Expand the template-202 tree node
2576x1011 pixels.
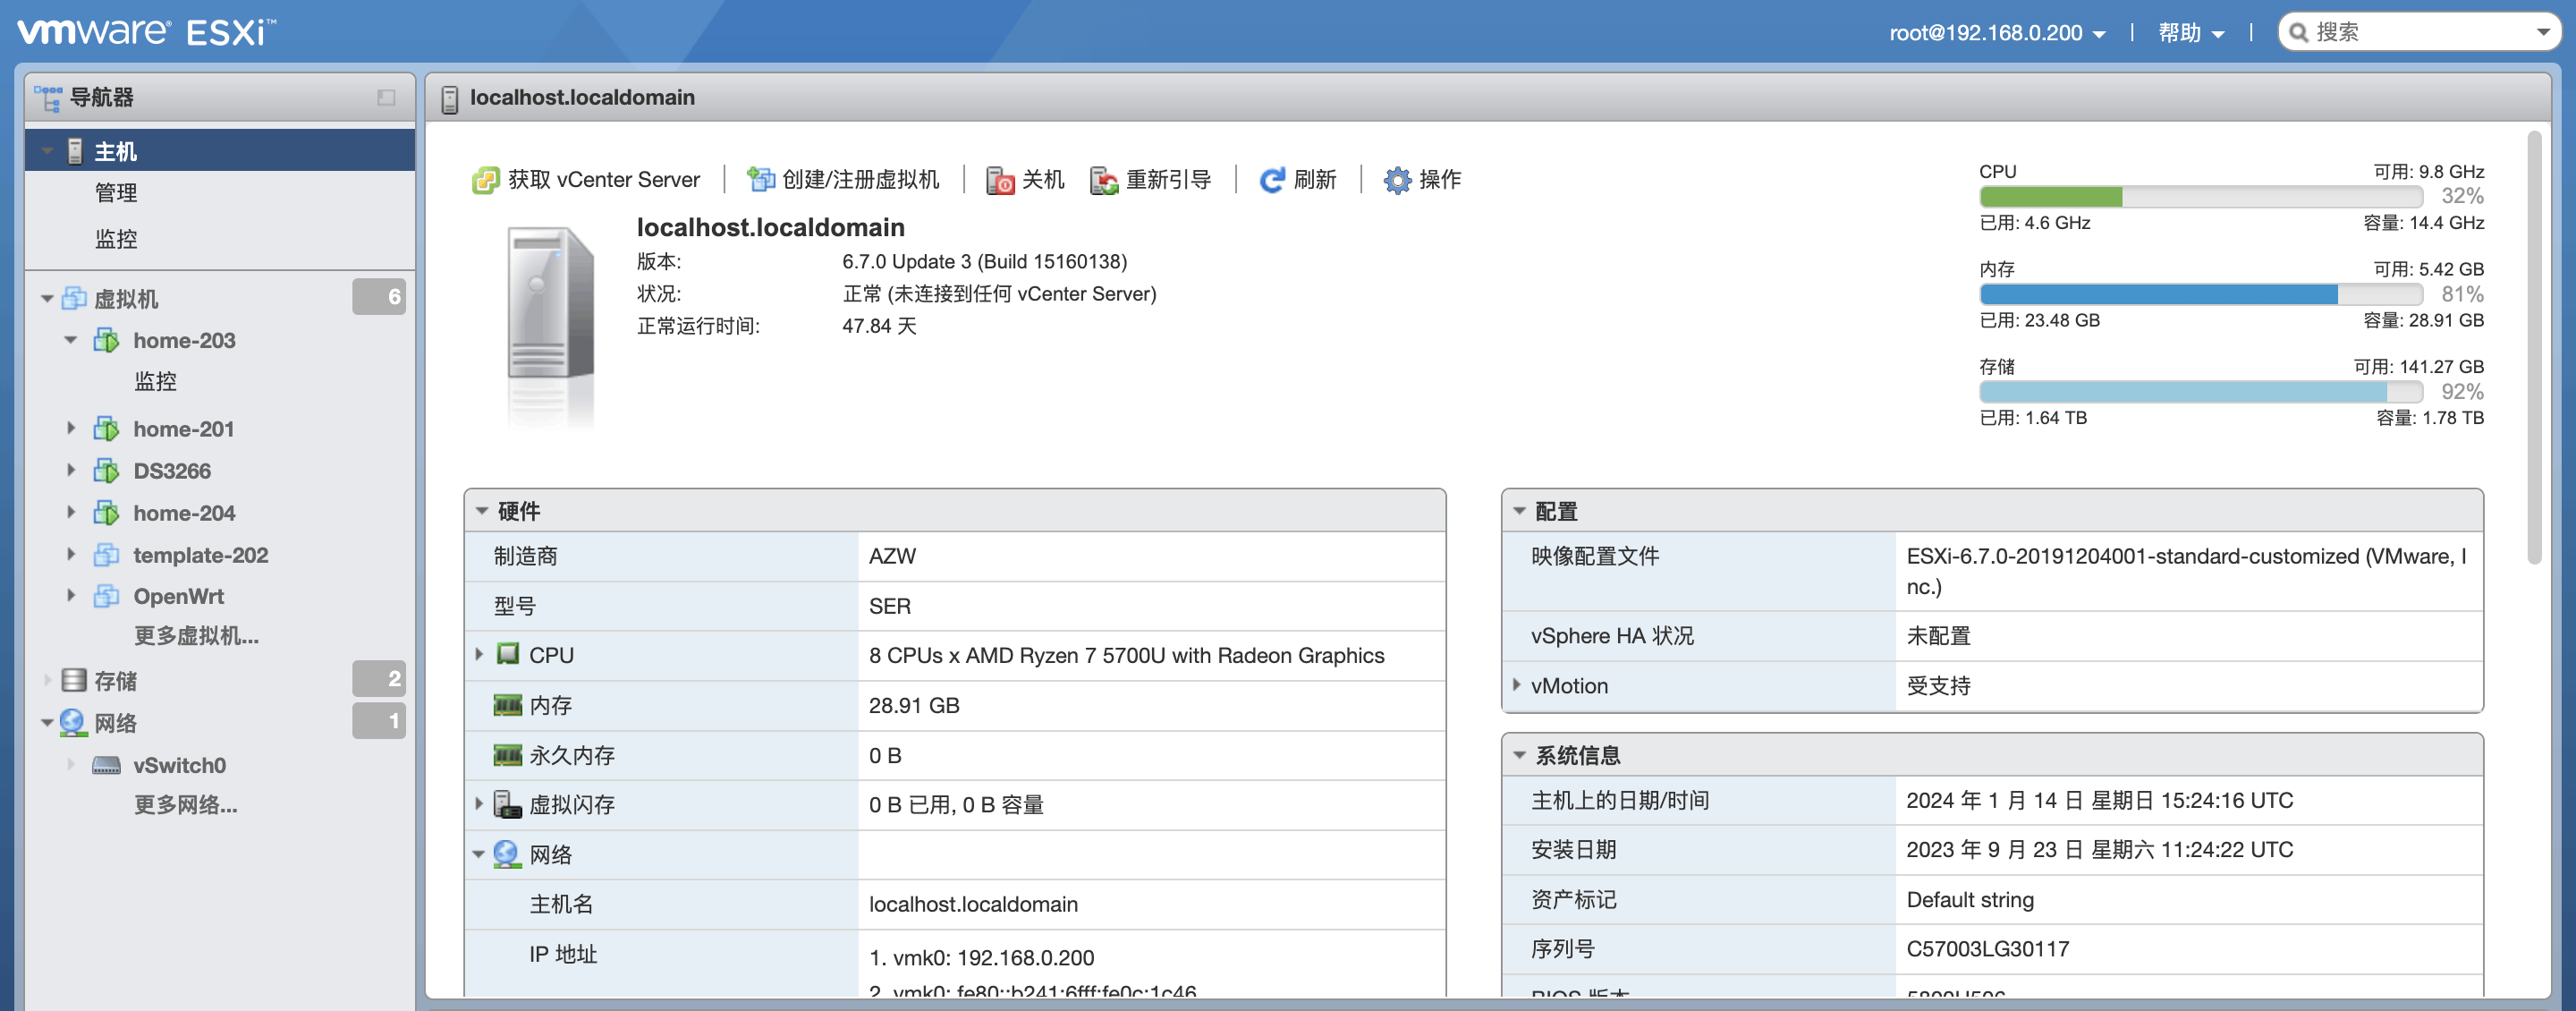(71, 554)
